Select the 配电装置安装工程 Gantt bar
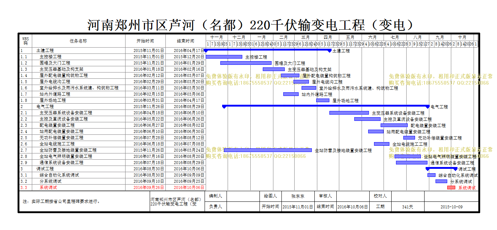Viewport: 497px width, 230px height. click(394, 125)
